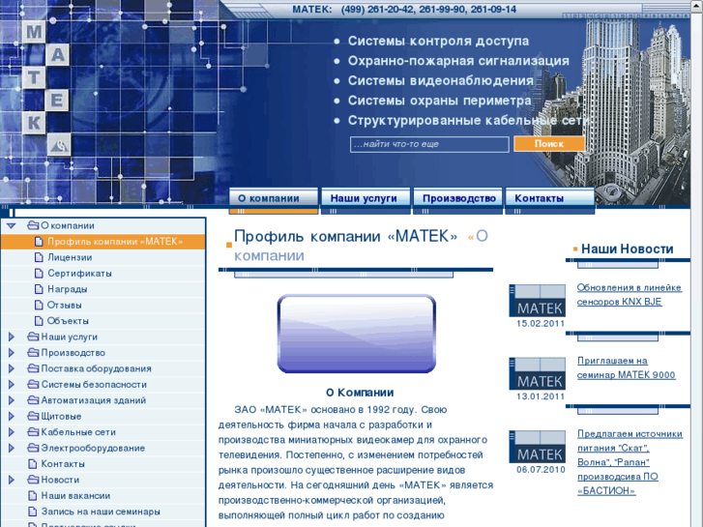
Task: Open the «Наши услуги» top navigation tab
Action: tap(366, 198)
